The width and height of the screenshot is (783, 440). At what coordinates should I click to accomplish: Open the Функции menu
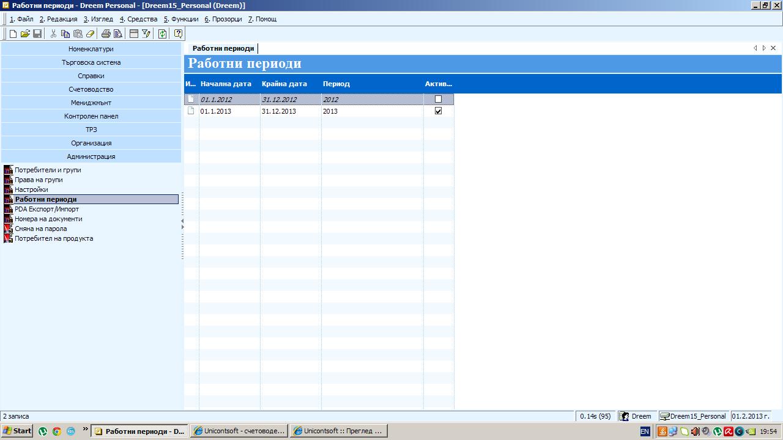[181, 19]
